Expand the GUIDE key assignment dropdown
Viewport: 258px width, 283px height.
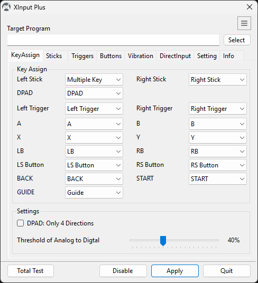pos(94,192)
